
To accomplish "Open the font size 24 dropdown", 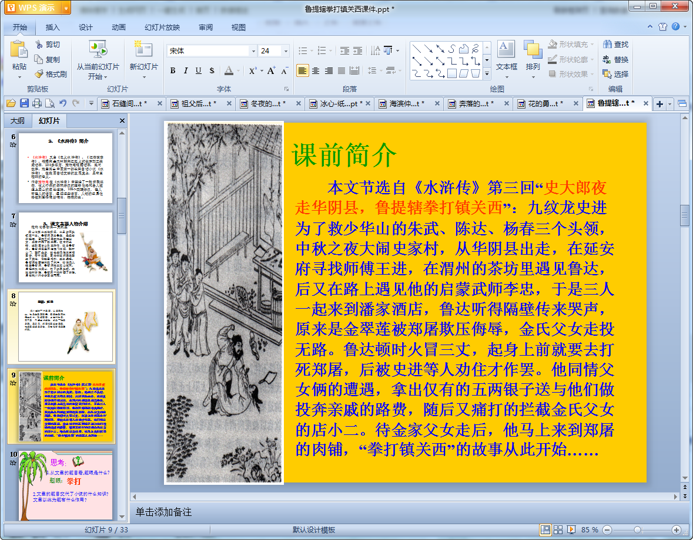I will click(286, 51).
